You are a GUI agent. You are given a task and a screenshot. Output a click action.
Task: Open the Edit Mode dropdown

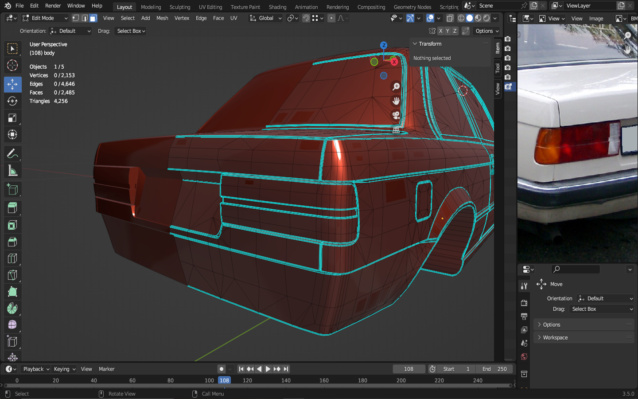[x=45, y=18]
